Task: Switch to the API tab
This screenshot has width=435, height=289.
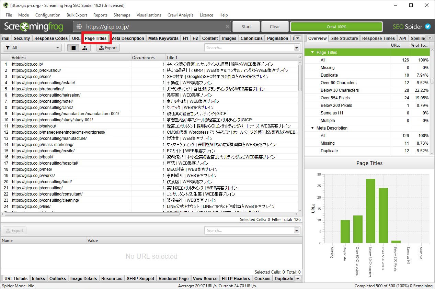Action: click(403, 38)
